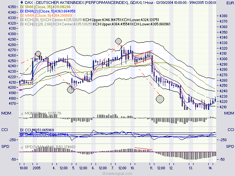Click the CCI [14]:53.065969 legend text

(x=39, y=130)
